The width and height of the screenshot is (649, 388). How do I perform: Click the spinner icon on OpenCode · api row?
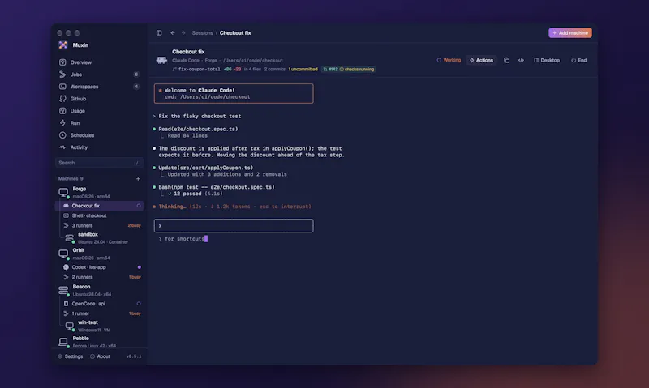point(139,304)
